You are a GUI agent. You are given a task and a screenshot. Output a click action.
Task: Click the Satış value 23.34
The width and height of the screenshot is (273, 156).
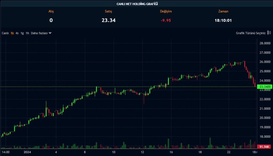point(108,20)
